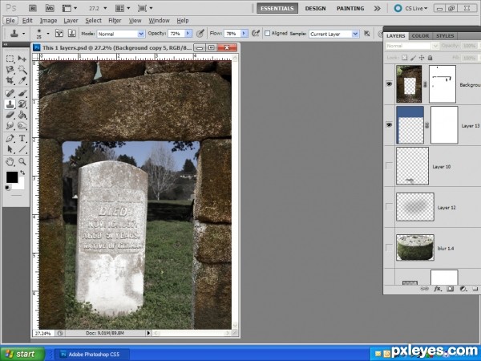Open the Image menu

[48, 21]
